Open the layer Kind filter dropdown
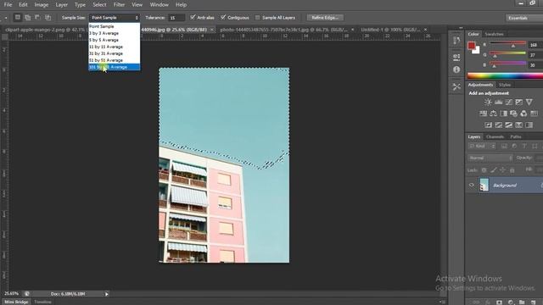543x305 pixels. [x=482, y=147]
